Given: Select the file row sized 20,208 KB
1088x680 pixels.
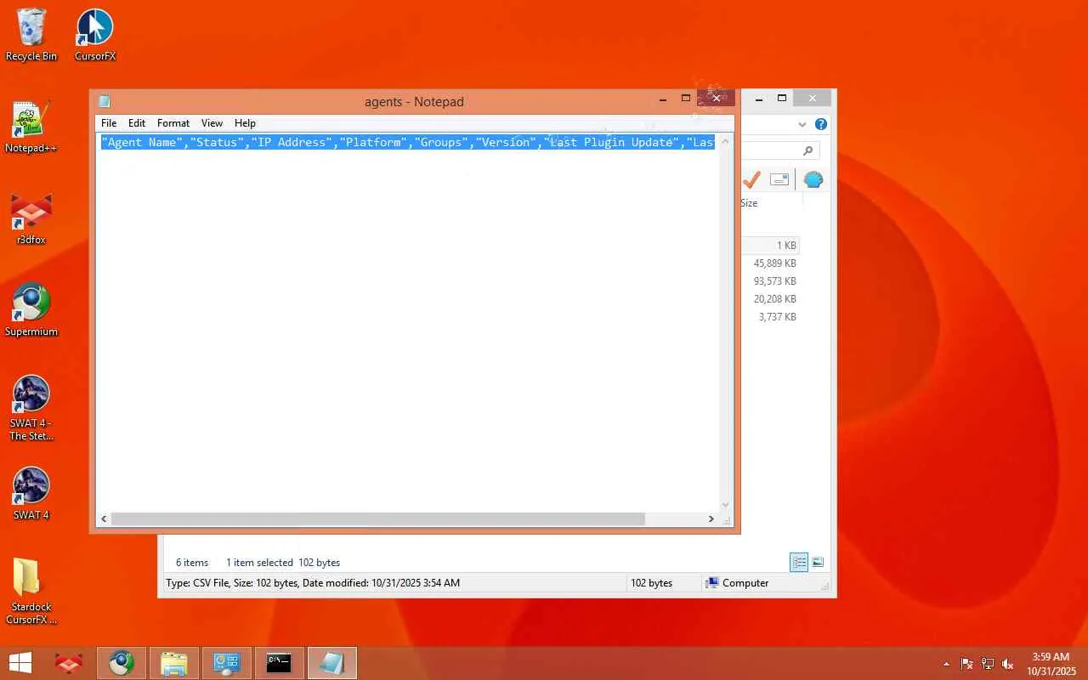Looking at the screenshot, I should [770, 299].
